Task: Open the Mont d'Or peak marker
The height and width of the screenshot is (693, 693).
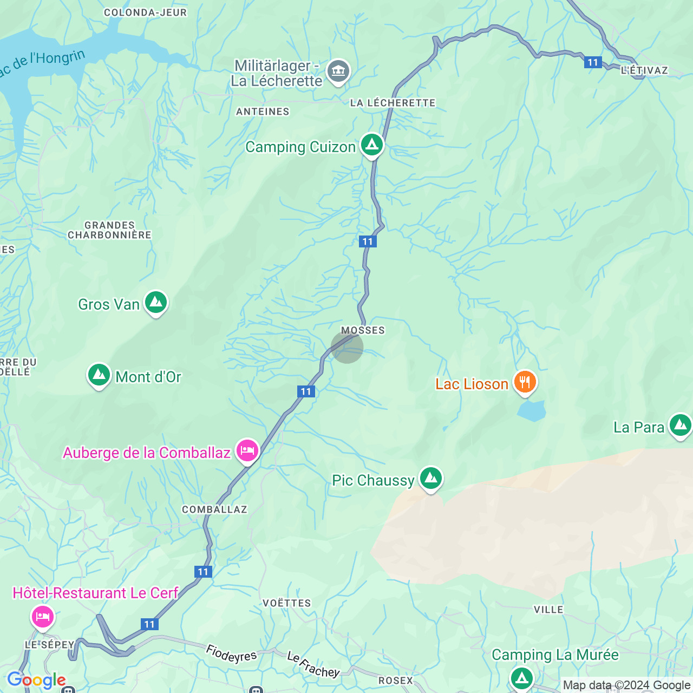Action: coord(99,375)
